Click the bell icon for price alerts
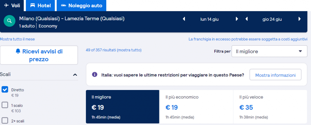311x125 pixels. 18,52
